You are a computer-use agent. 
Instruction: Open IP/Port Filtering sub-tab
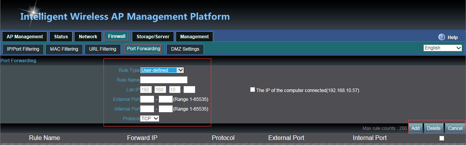click(23, 49)
